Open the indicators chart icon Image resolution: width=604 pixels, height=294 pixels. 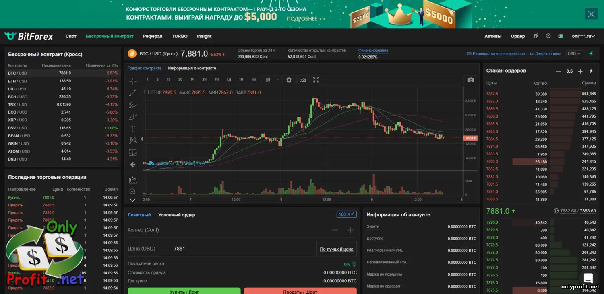pos(303,80)
